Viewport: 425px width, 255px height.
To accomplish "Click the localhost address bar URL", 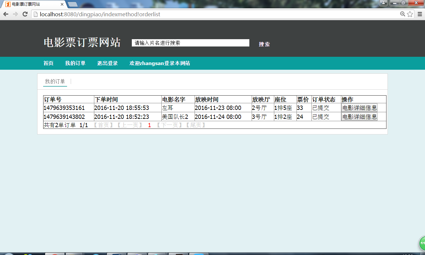I will (x=100, y=14).
